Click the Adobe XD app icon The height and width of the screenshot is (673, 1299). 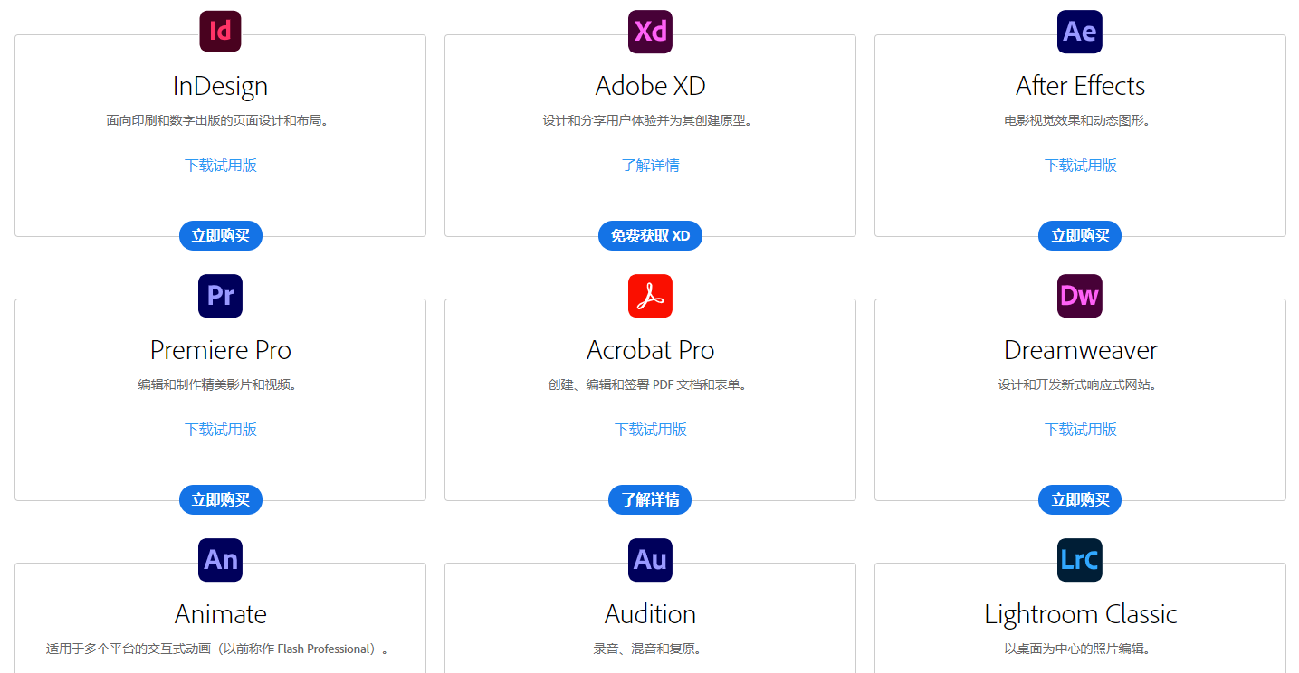pyautogui.click(x=650, y=32)
